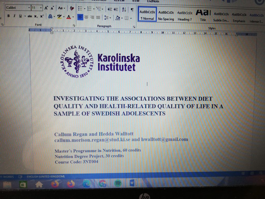Image resolution: width=265 pixels, height=199 pixels.
Task: Click text 'Course Code: 3NT004'
Action: click(x=77, y=162)
